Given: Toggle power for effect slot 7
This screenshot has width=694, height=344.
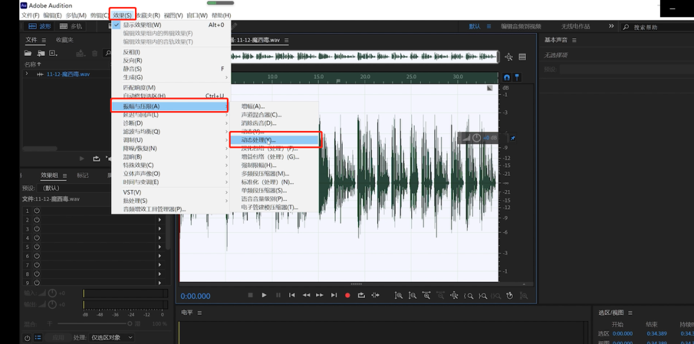Looking at the screenshot, I should point(37,265).
